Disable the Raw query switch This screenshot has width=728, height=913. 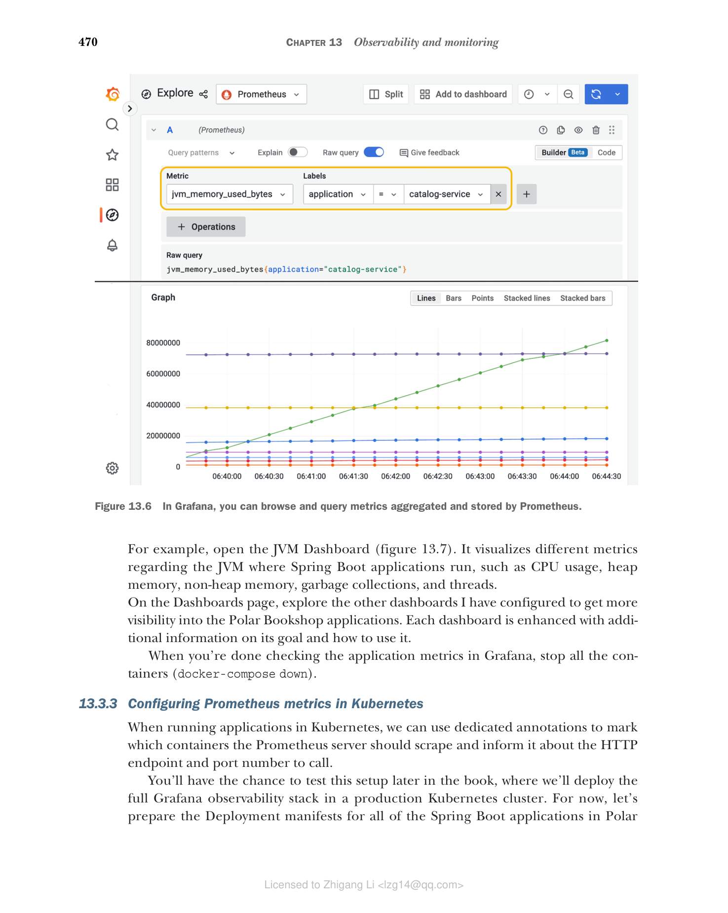tap(374, 152)
